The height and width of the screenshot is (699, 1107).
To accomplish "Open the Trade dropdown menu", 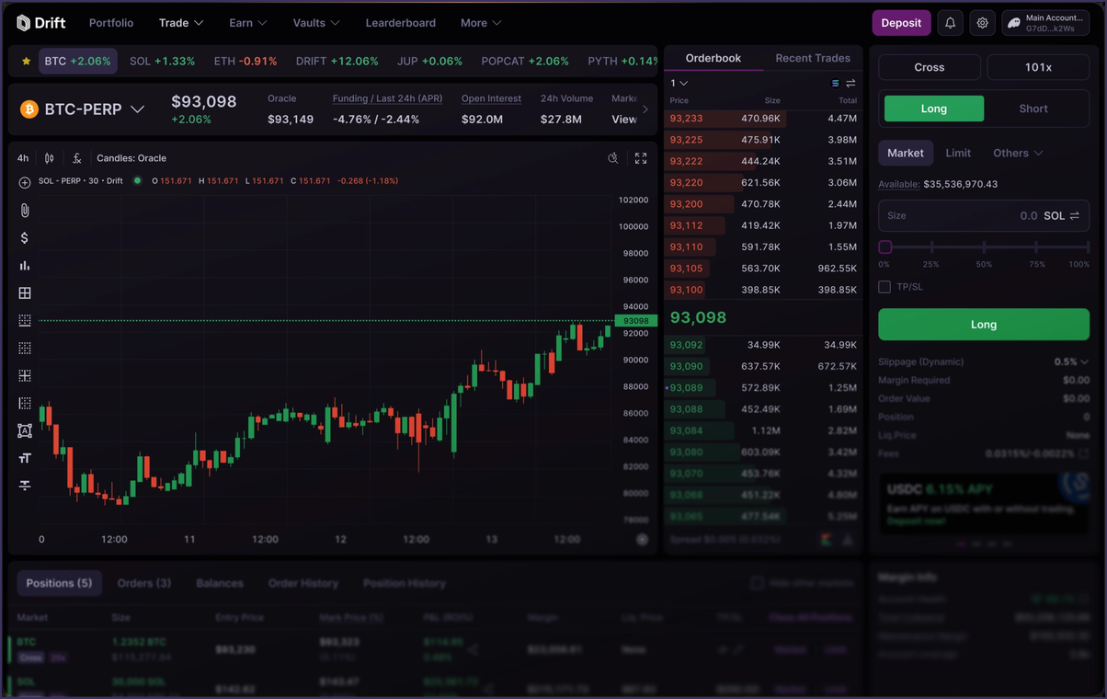I will (181, 23).
